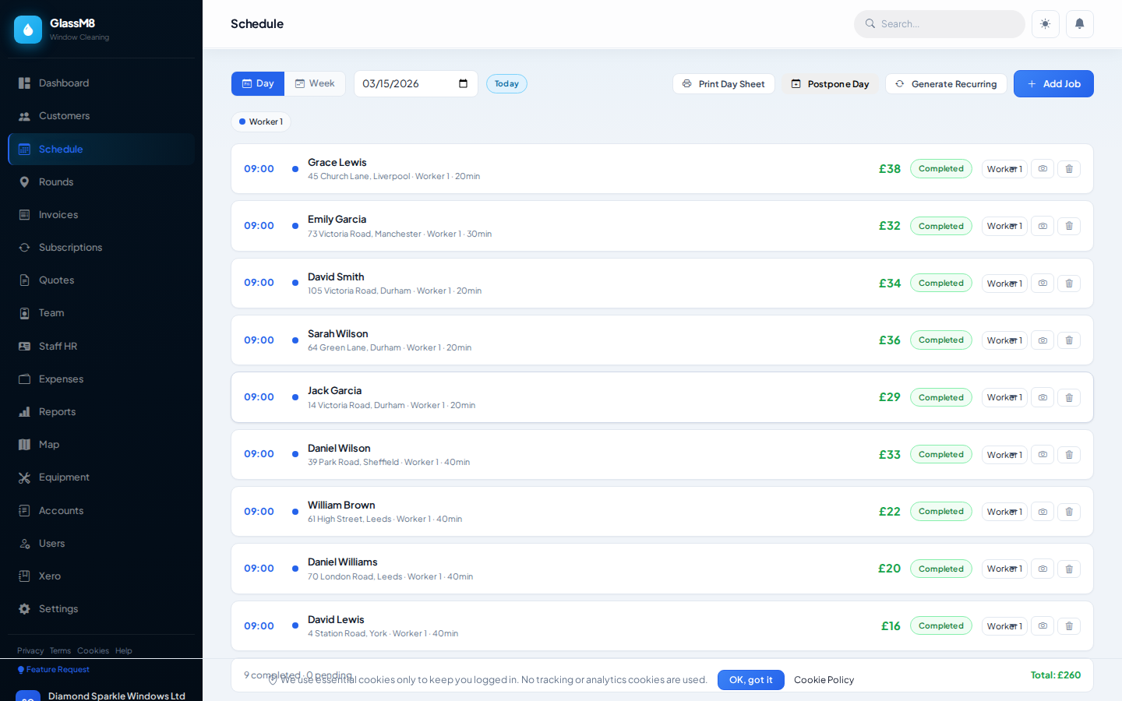Click the Reports bar chart icon
1122x701 pixels.
coord(24,412)
